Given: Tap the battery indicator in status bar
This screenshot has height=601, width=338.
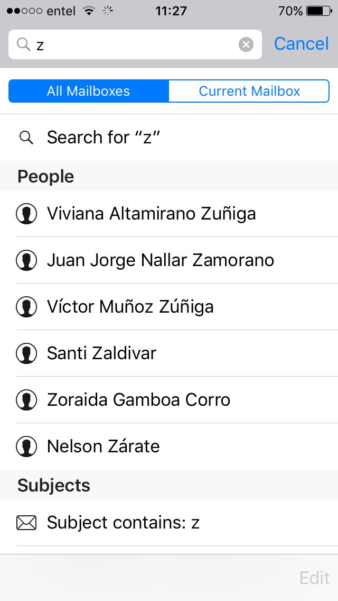Looking at the screenshot, I should click(318, 11).
